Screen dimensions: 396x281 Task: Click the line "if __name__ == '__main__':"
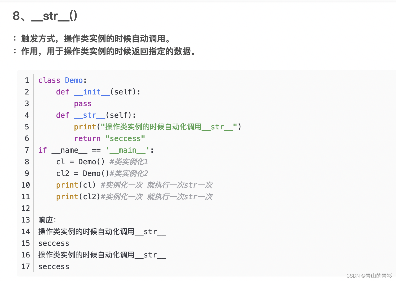click(96, 150)
